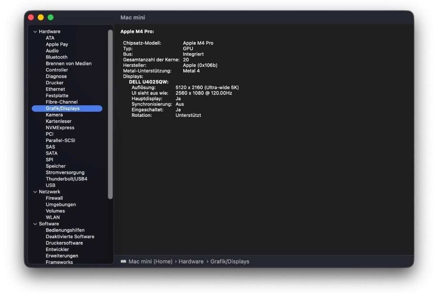
Task: Select Deaktivierte Software in the sidebar
Action: pos(70,237)
